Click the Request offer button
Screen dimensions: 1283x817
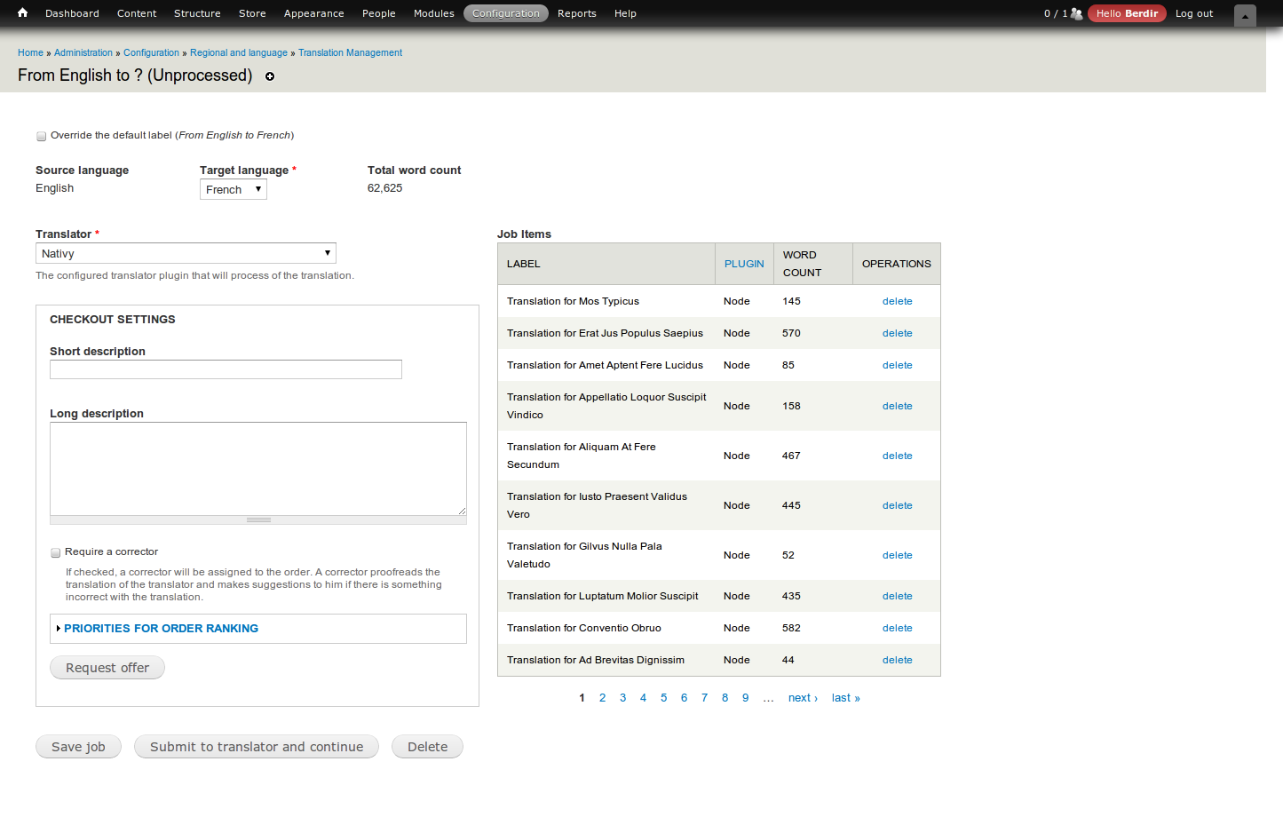point(107,667)
